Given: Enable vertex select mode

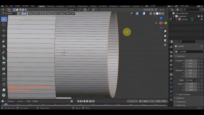Looking at the screenshot, I should 20,13.
